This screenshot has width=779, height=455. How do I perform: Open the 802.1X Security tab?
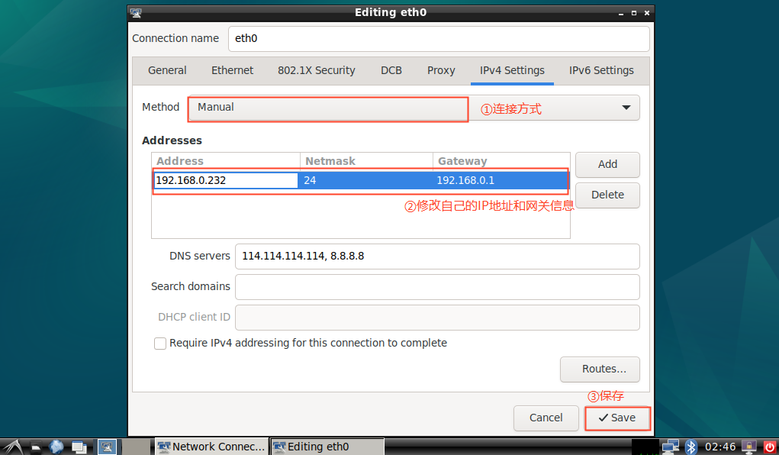(317, 70)
